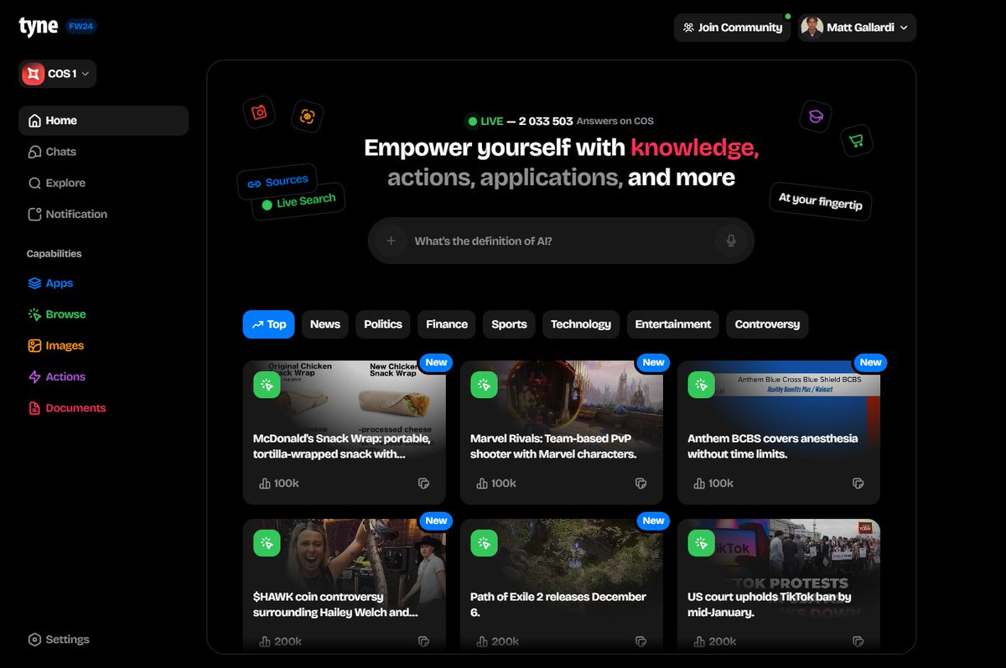Screen dimensions: 1006x668
Task: Click the green shopping cart icon
Action: [856, 140]
